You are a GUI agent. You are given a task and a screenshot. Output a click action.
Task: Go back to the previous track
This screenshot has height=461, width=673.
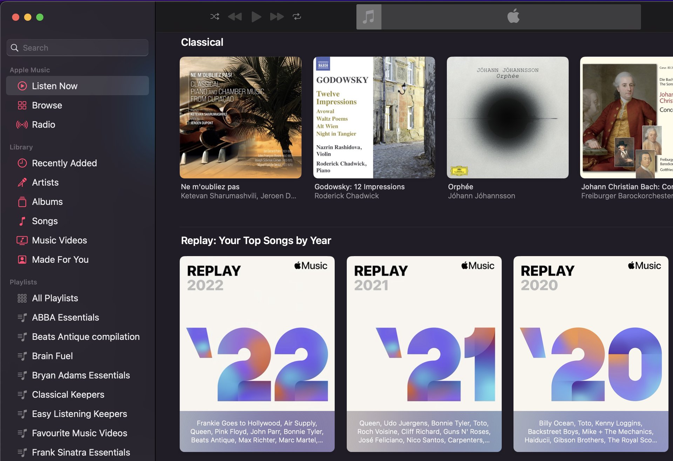click(x=235, y=16)
